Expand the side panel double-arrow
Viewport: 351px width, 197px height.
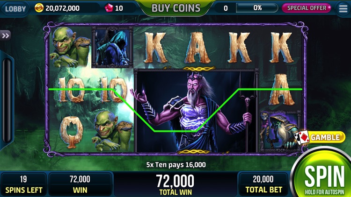[x=5, y=35]
